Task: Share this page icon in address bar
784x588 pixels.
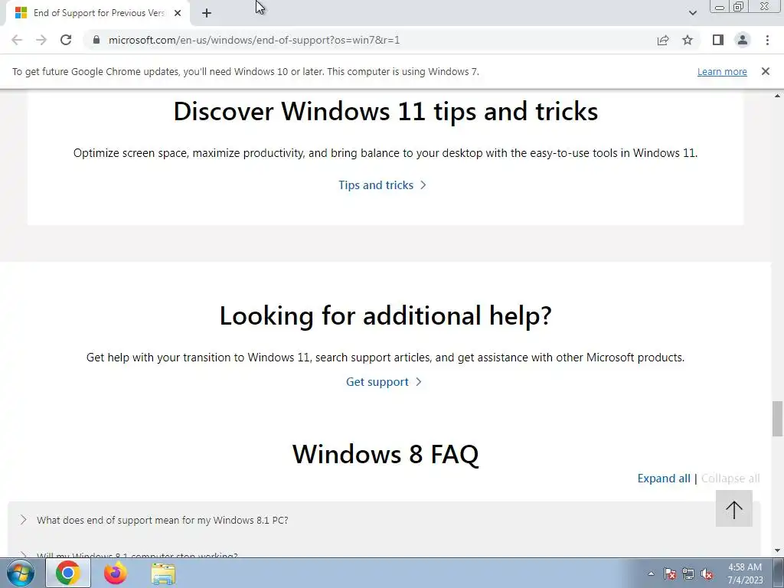Action: click(x=663, y=40)
